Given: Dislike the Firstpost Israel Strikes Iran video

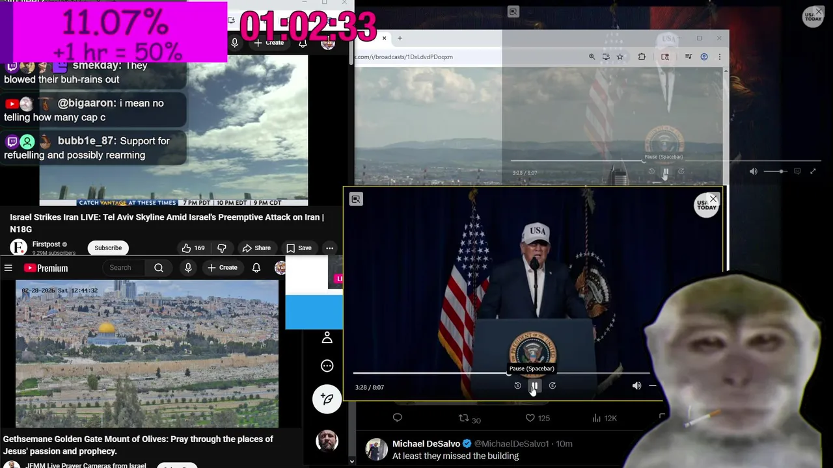Looking at the screenshot, I should (222, 248).
